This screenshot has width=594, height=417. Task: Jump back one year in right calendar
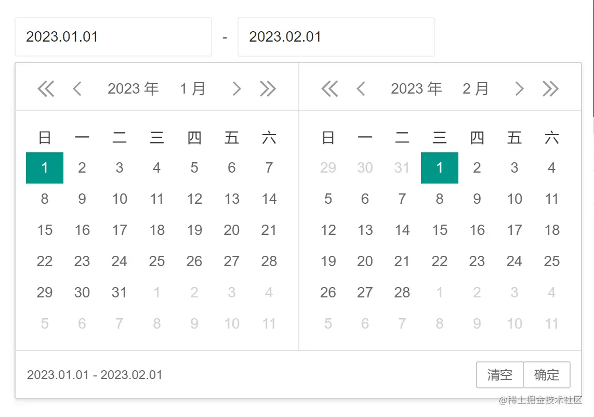[329, 89]
